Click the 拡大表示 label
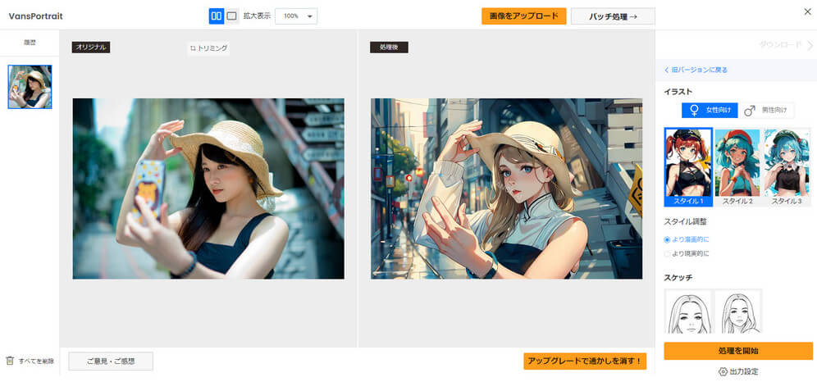Viewport: 817px width, 382px height. click(257, 16)
